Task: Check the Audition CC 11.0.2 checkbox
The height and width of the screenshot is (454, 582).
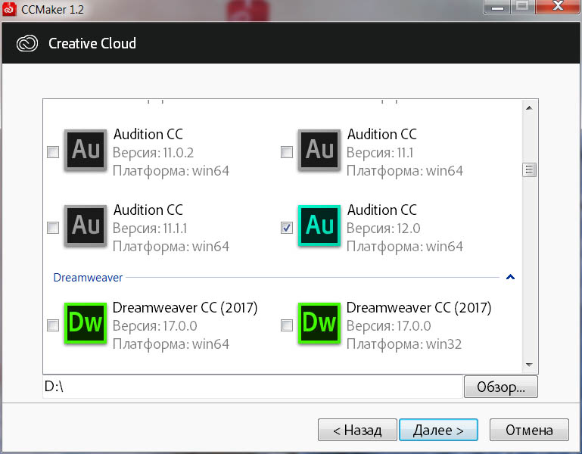Action: pos(53,152)
